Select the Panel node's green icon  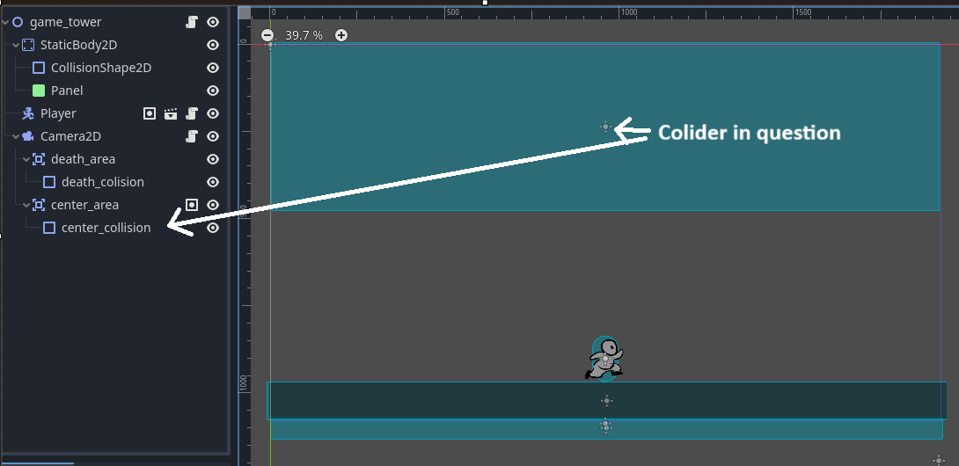pyautogui.click(x=39, y=91)
